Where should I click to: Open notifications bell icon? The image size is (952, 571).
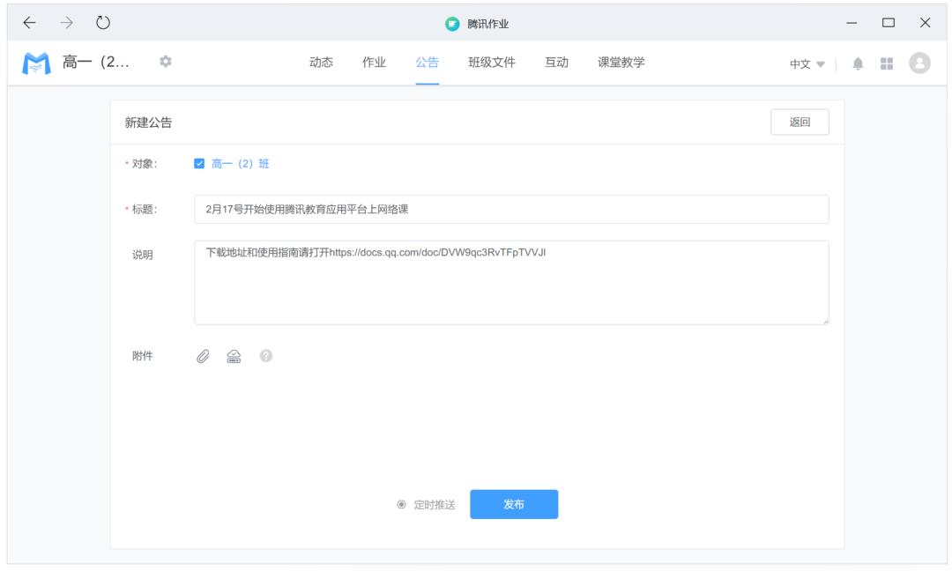pyautogui.click(x=858, y=63)
